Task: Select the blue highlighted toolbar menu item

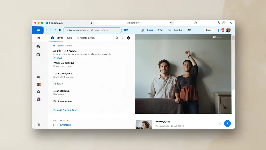Action: (x=150, y=30)
